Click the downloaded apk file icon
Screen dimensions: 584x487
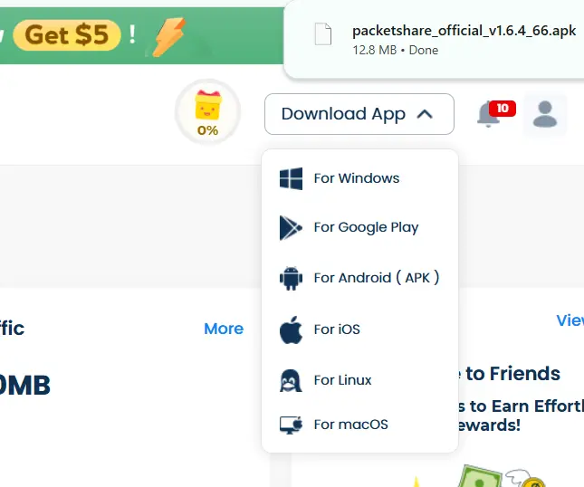pyautogui.click(x=323, y=33)
